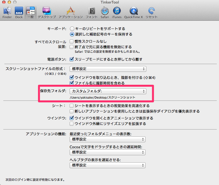
Task: Click the 次回のログイン時に設定が有効になります message
Action: [x=35, y=180]
